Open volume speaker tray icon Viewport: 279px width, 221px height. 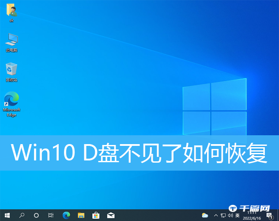click(x=230, y=216)
